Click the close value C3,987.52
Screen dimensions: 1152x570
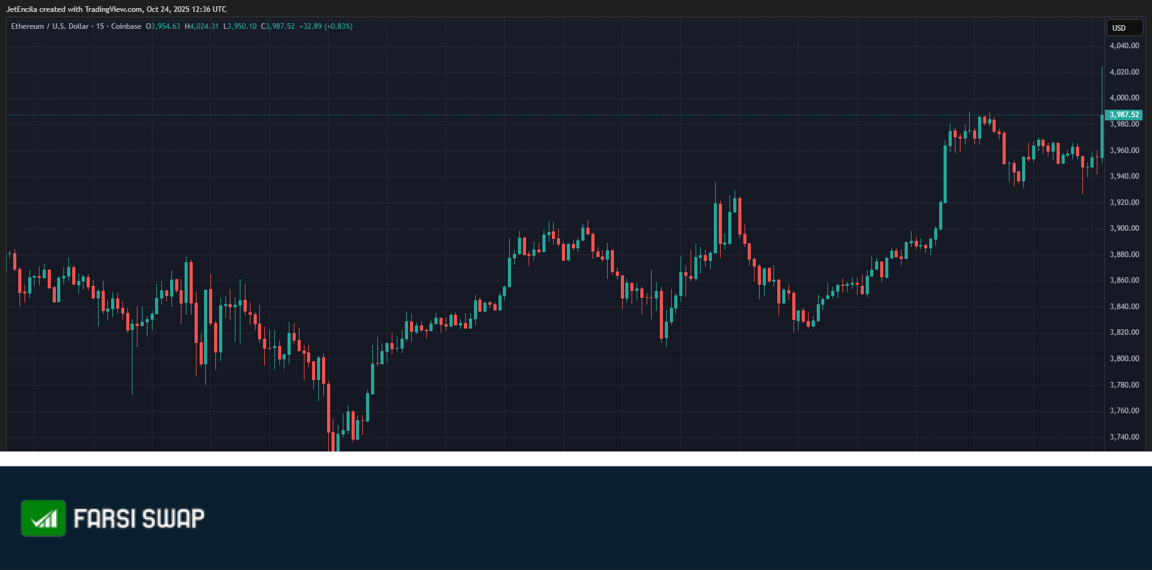[x=278, y=26]
